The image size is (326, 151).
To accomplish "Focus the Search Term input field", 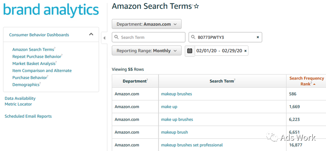I will pyautogui.click(x=152, y=37).
